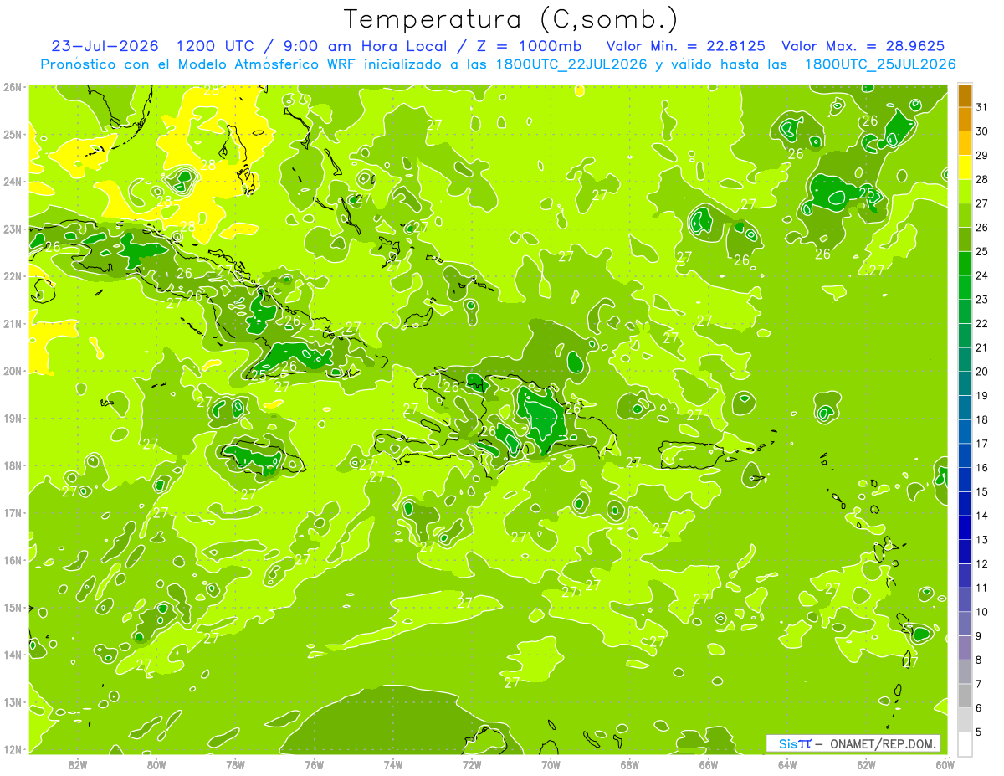
Task: Select the "23N" latitude axis label
Action: [13, 229]
